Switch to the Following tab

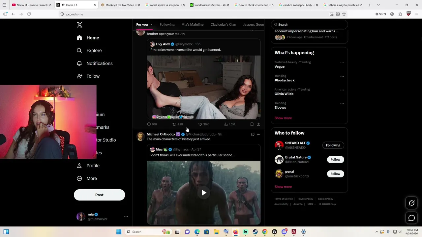167,25
